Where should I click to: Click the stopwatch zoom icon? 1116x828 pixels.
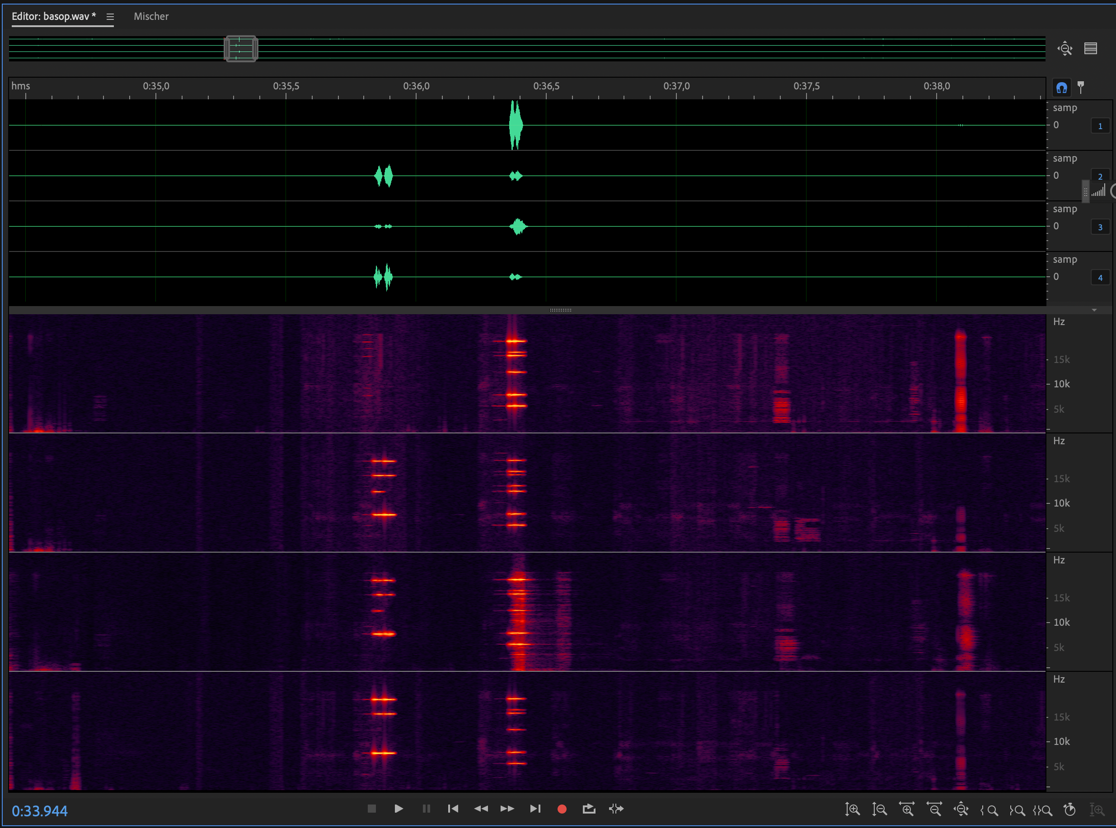point(1069,809)
